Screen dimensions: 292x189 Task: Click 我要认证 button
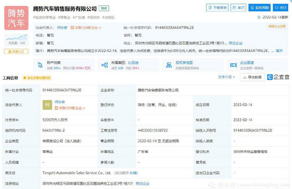(x=16, y=52)
